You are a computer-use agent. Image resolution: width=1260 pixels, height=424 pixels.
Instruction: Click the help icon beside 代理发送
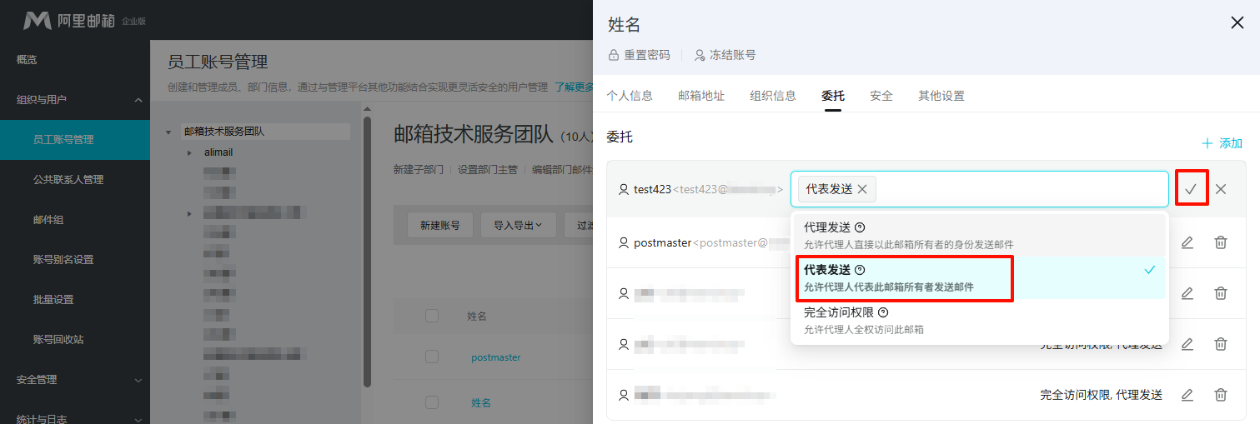(860, 227)
